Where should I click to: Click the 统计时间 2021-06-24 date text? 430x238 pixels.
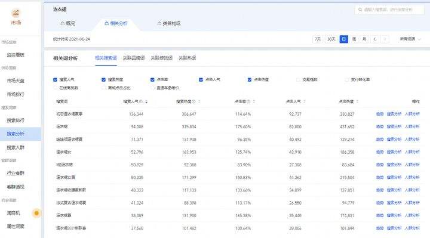click(x=72, y=39)
